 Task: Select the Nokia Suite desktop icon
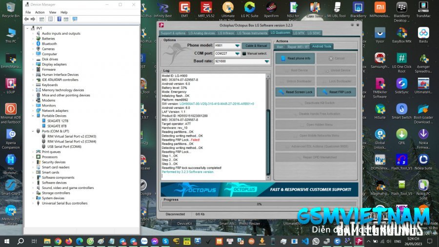[x=423, y=162]
